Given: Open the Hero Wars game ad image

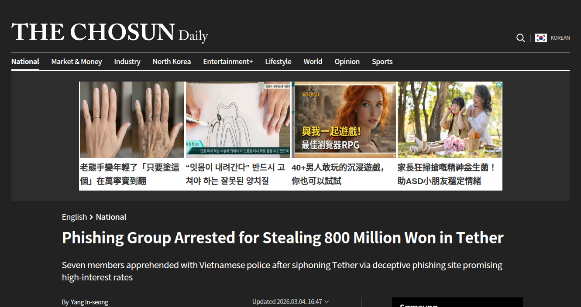Looking at the screenshot, I should (x=344, y=119).
